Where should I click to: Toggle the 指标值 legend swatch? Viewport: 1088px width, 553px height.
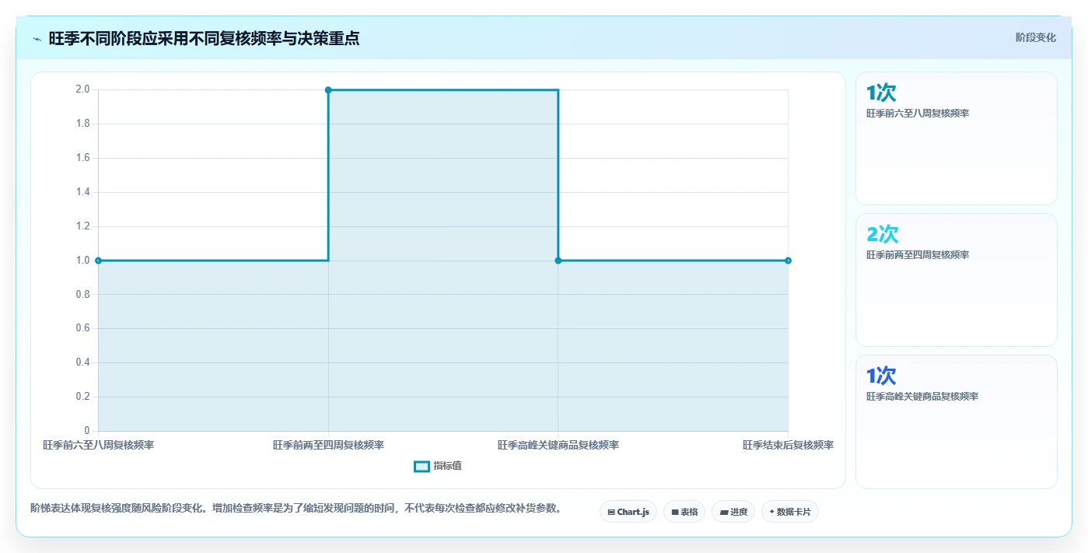pos(422,466)
